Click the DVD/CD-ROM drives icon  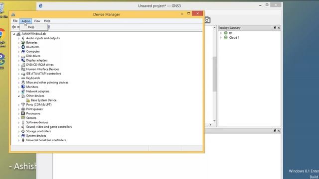[23, 65]
